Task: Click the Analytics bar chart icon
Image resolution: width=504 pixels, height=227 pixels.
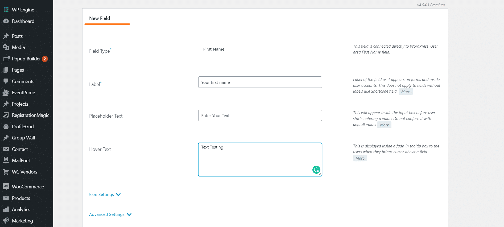Action: [x=6, y=209]
